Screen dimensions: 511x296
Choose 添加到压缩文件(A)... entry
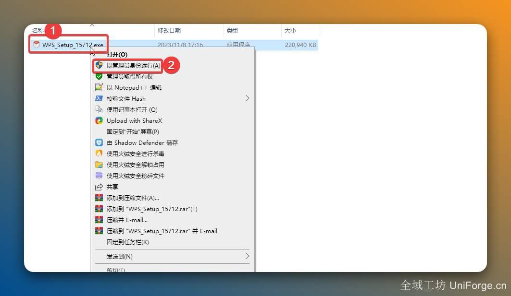(x=133, y=198)
